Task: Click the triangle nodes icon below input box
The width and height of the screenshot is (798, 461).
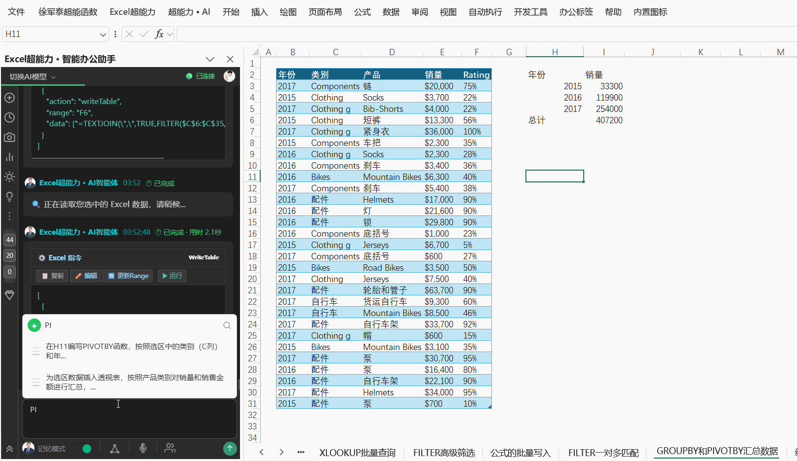Action: [115, 448]
